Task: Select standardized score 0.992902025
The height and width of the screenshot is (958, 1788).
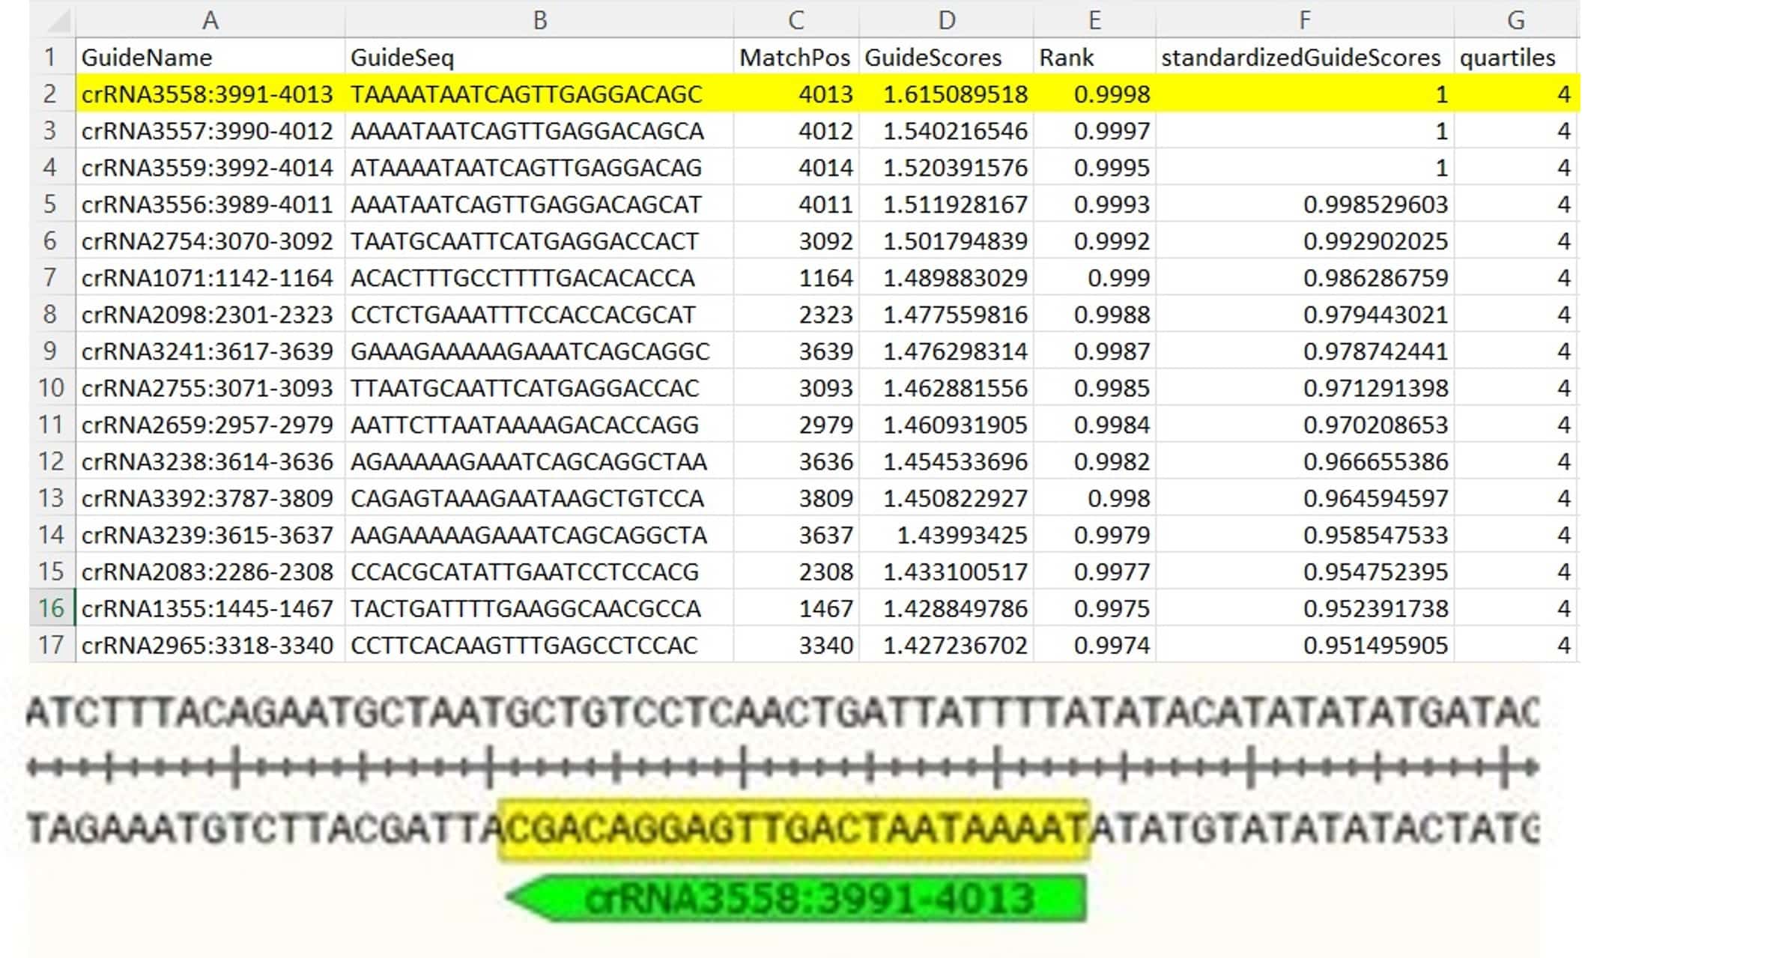Action: [1305, 240]
